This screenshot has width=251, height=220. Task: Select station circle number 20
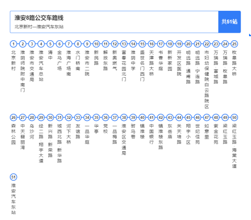[188, 44]
